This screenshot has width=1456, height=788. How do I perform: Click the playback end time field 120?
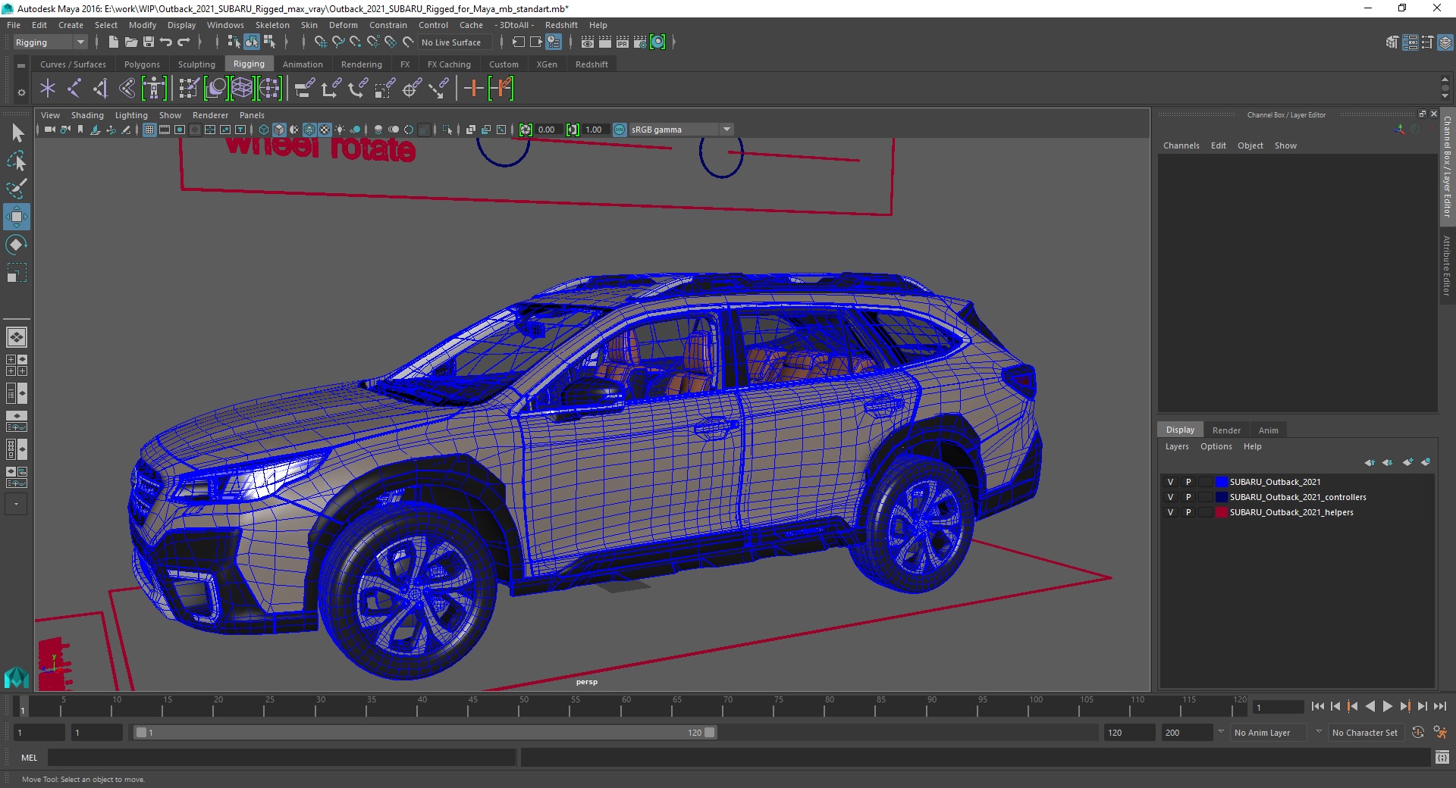[1128, 733]
